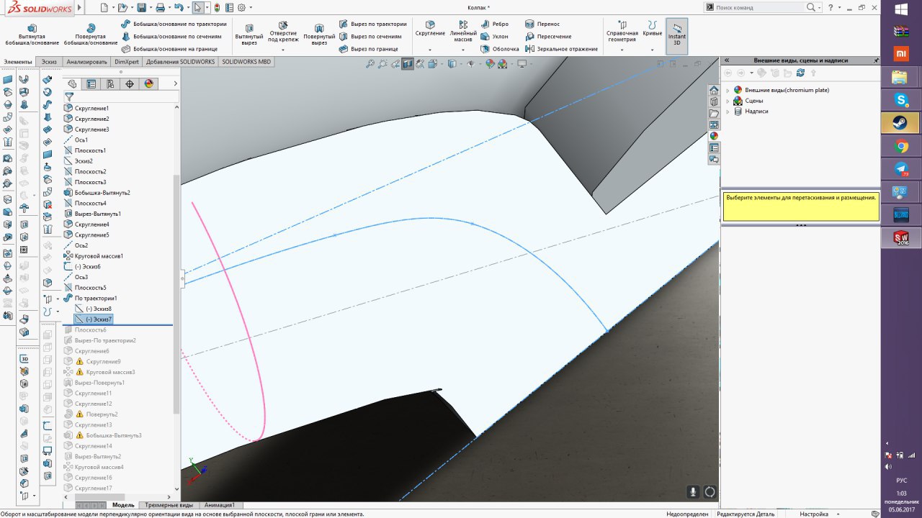This screenshot has height=518, width=922.
Task: Select Оболочка shell tool
Action: pyautogui.click(x=499, y=49)
